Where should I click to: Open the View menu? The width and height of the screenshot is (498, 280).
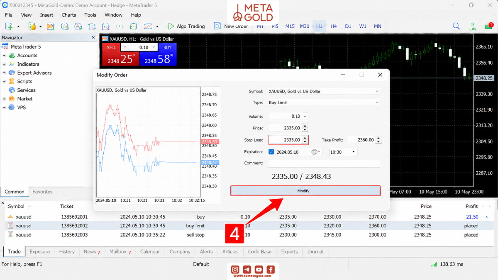click(x=26, y=15)
